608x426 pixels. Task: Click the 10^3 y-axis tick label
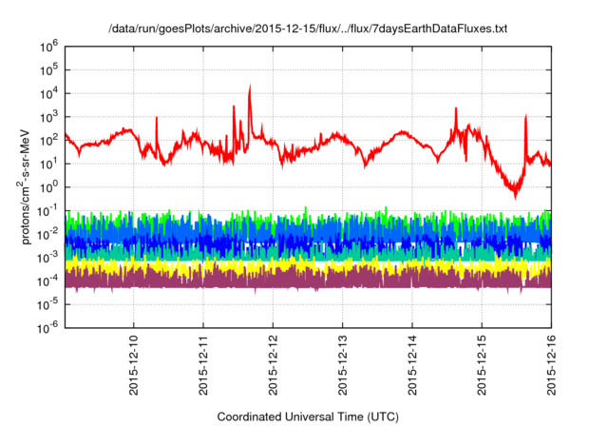tap(48, 117)
